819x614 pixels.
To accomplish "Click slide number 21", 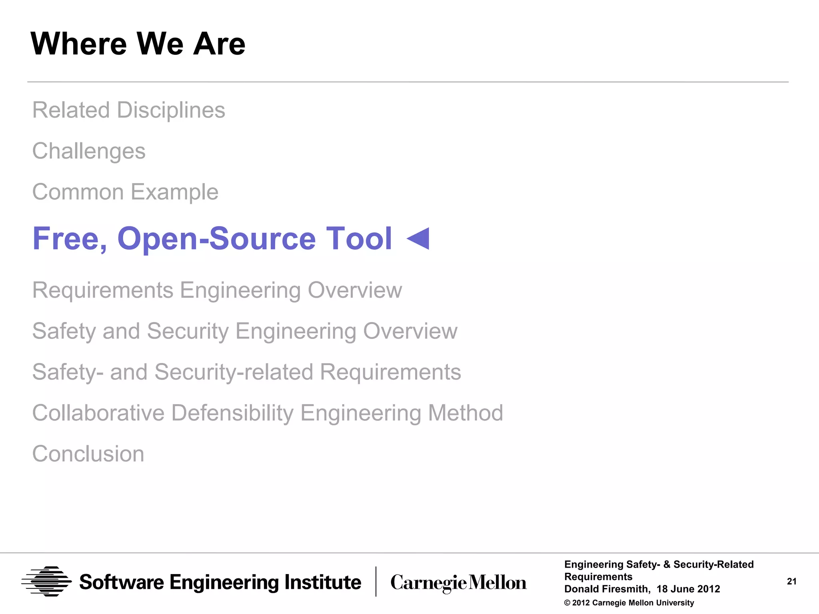I will tap(791, 582).
